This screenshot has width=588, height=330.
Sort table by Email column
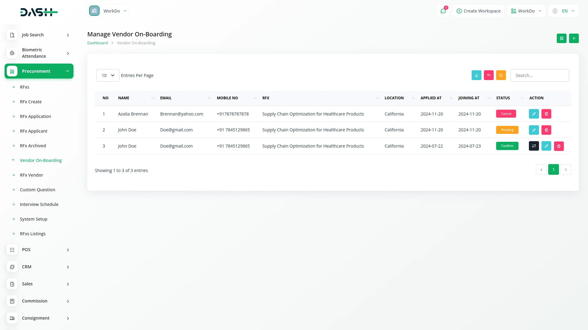tap(186, 98)
